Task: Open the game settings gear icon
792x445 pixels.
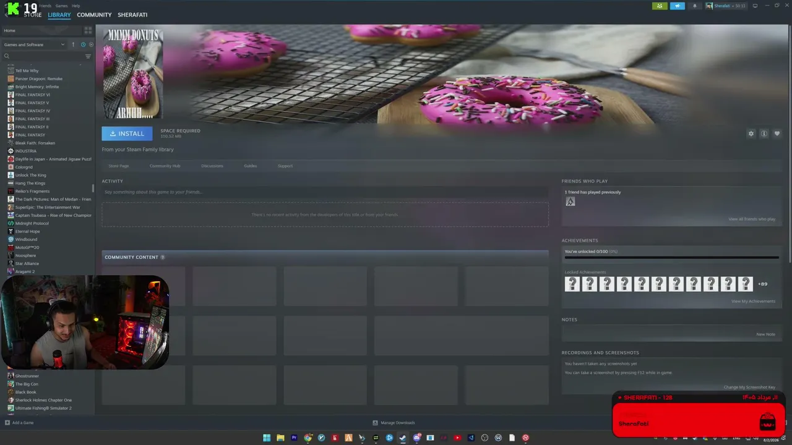Action: (x=751, y=133)
